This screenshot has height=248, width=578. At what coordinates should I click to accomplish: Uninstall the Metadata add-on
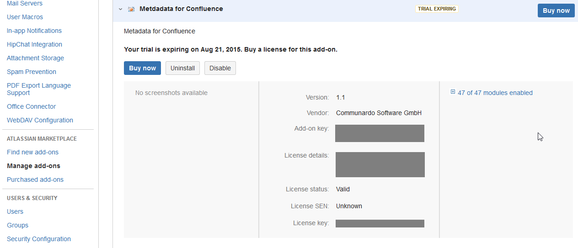click(x=182, y=68)
